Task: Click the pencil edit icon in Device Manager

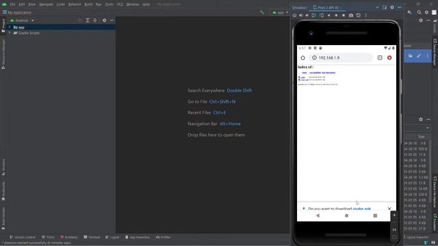Action: [419, 56]
